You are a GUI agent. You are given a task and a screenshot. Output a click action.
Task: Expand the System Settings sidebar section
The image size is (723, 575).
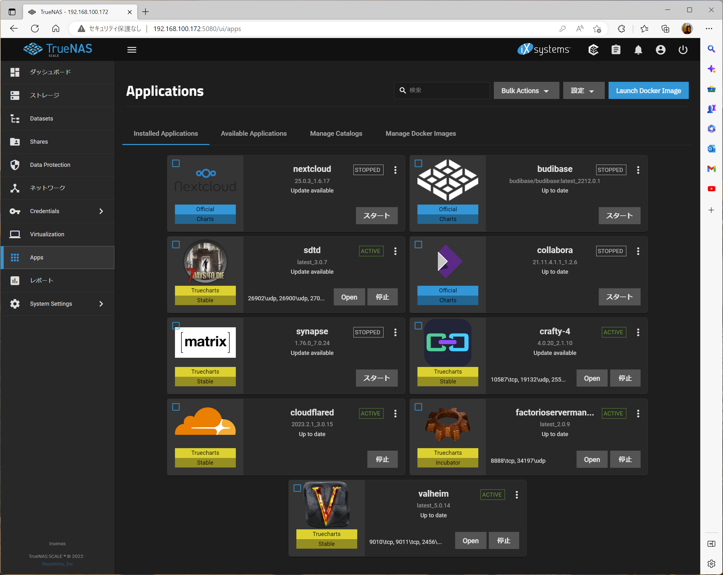click(51, 304)
